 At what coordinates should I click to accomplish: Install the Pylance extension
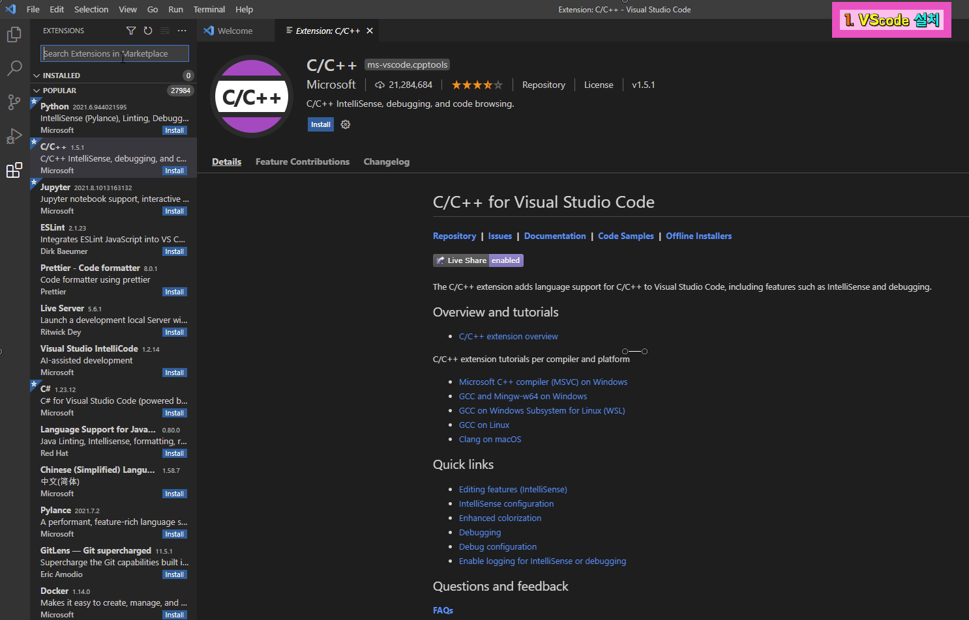[174, 534]
